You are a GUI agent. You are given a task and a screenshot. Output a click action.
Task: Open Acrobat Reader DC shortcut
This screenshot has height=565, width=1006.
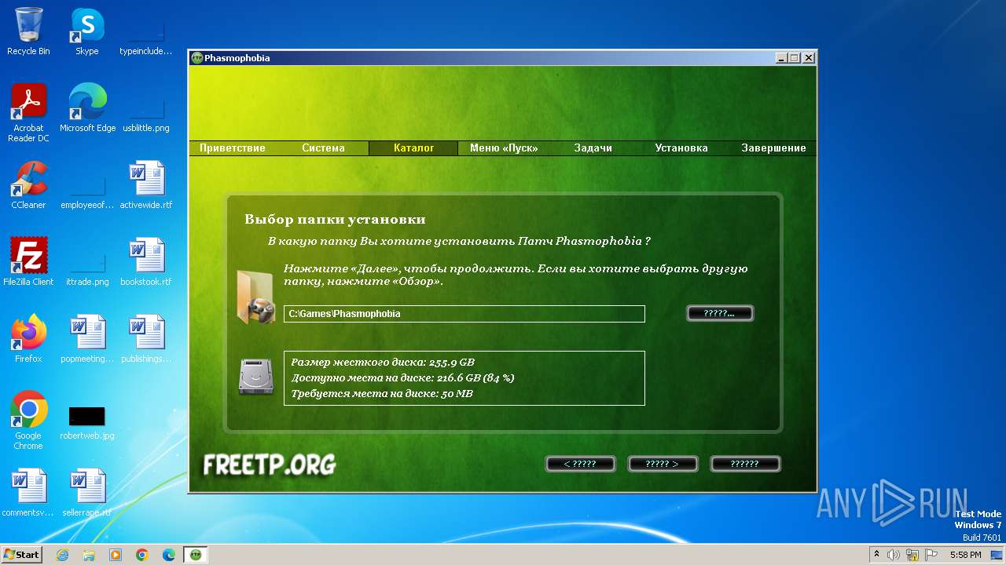(x=28, y=113)
